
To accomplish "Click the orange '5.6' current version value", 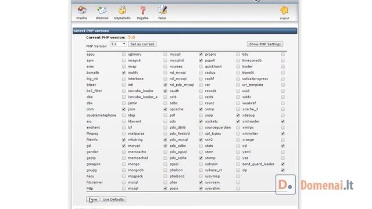I will pos(131,37).
